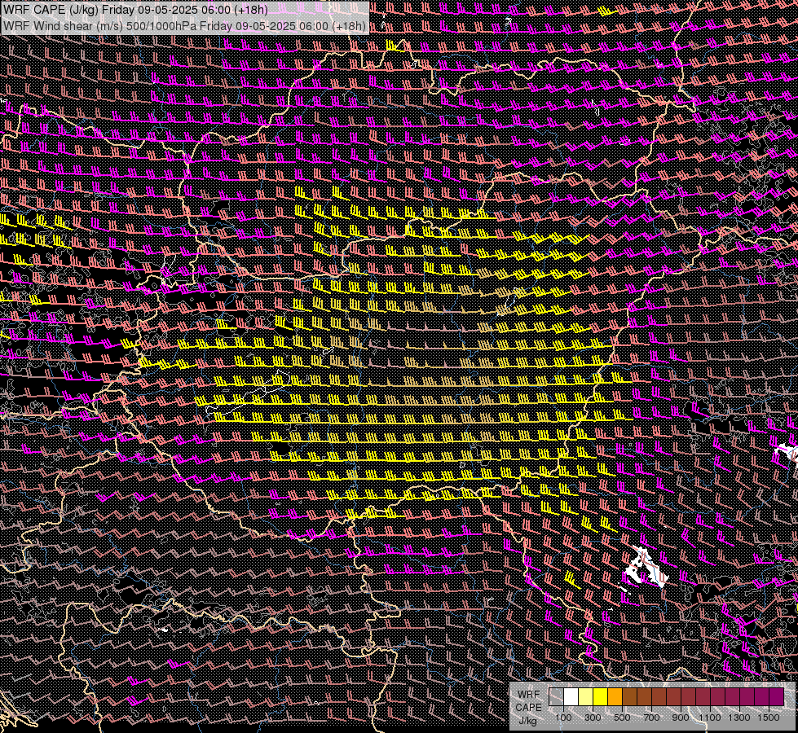Screen dimensions: 798x733
Task: Click the legend value 1300
Action: 739,718
